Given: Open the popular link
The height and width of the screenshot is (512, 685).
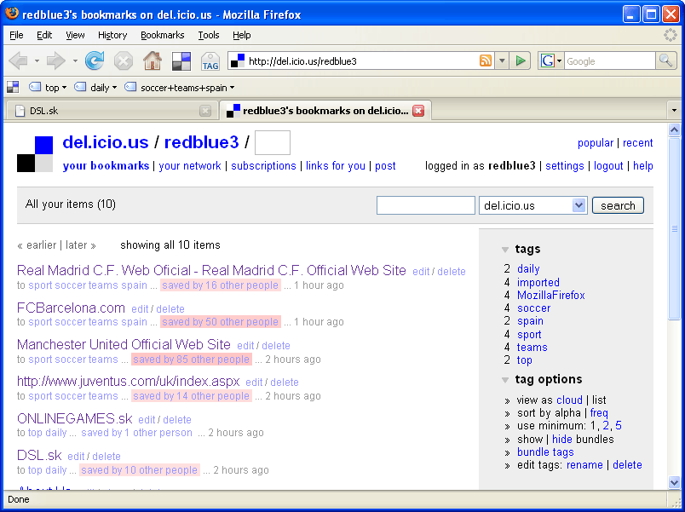Looking at the screenshot, I should point(596,143).
